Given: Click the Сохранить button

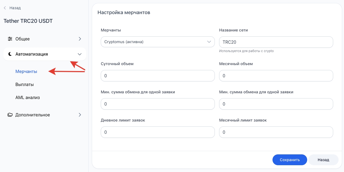Looking at the screenshot, I should coord(290,160).
